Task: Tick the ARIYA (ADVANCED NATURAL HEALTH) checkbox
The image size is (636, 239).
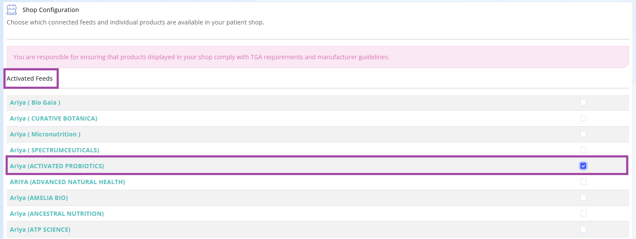Action: click(x=583, y=182)
